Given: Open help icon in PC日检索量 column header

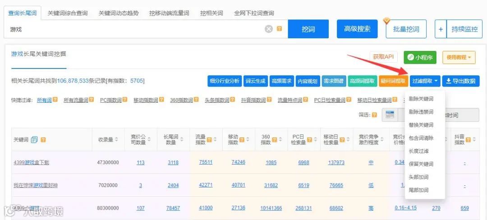Looking at the screenshot, I should [309, 139].
